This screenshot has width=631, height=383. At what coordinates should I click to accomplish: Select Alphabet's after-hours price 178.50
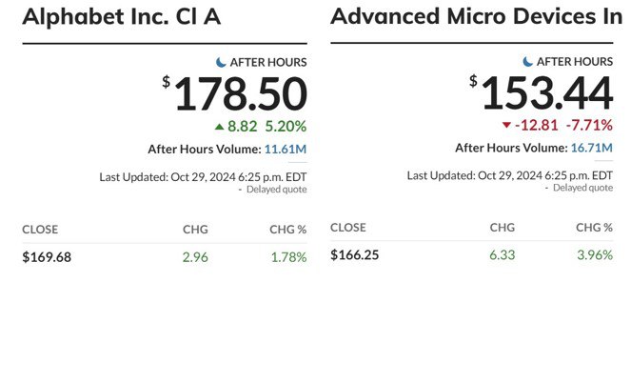click(x=240, y=95)
